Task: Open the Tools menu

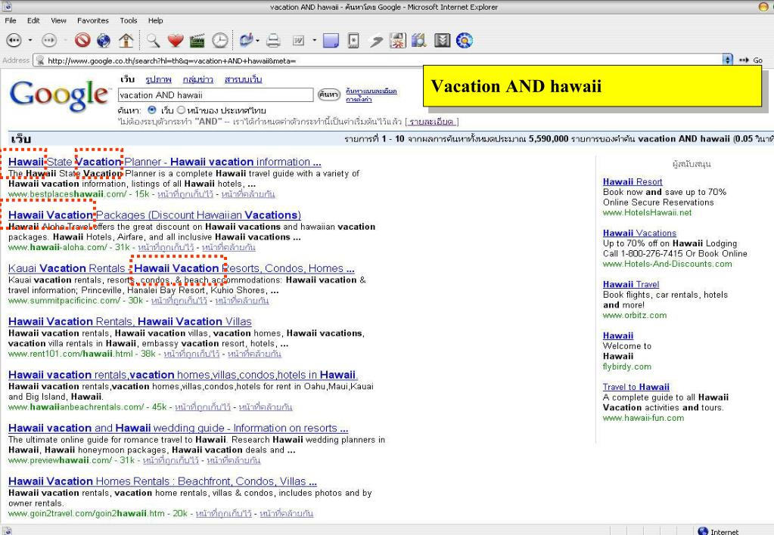Action: tap(129, 20)
